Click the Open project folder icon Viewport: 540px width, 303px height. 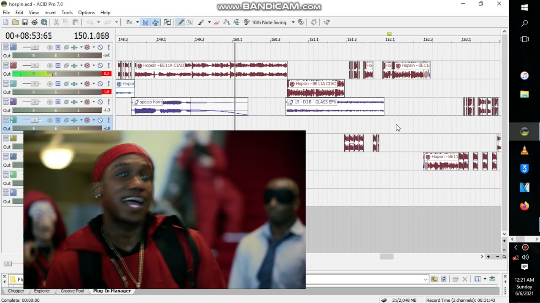(15, 22)
